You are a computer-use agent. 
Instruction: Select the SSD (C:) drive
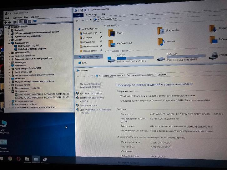point(130,58)
